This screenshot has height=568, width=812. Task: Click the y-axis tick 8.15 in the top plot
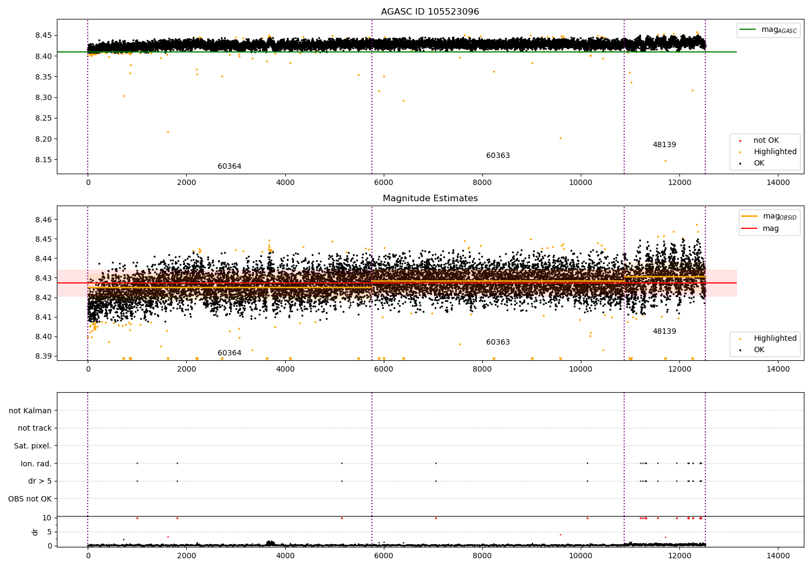coord(43,160)
